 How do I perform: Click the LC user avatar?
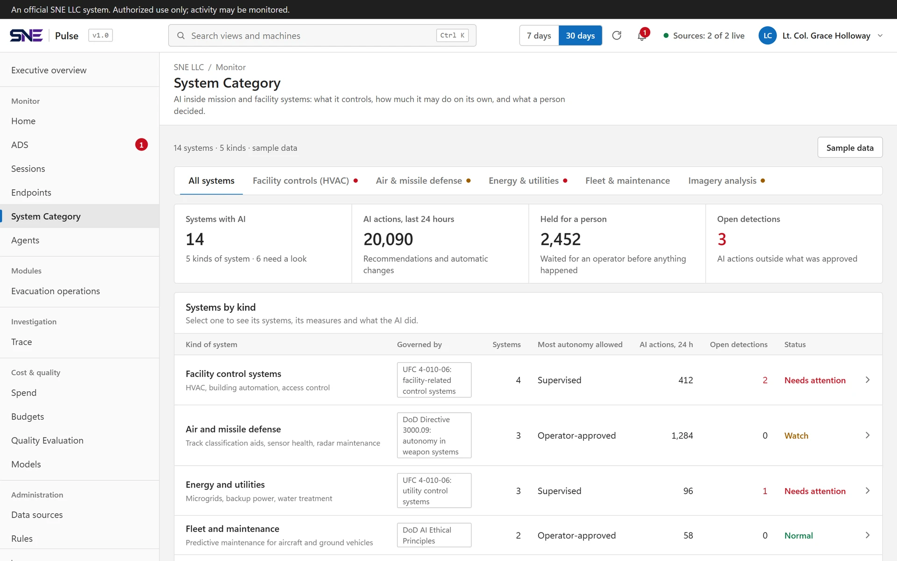[x=768, y=36]
